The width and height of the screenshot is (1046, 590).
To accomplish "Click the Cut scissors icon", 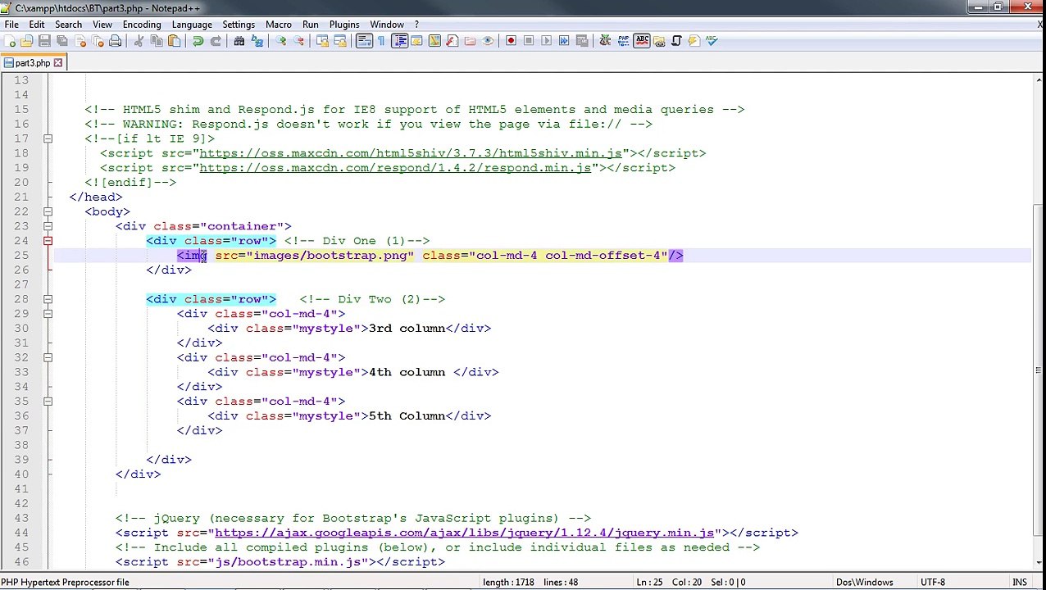I will (x=139, y=41).
